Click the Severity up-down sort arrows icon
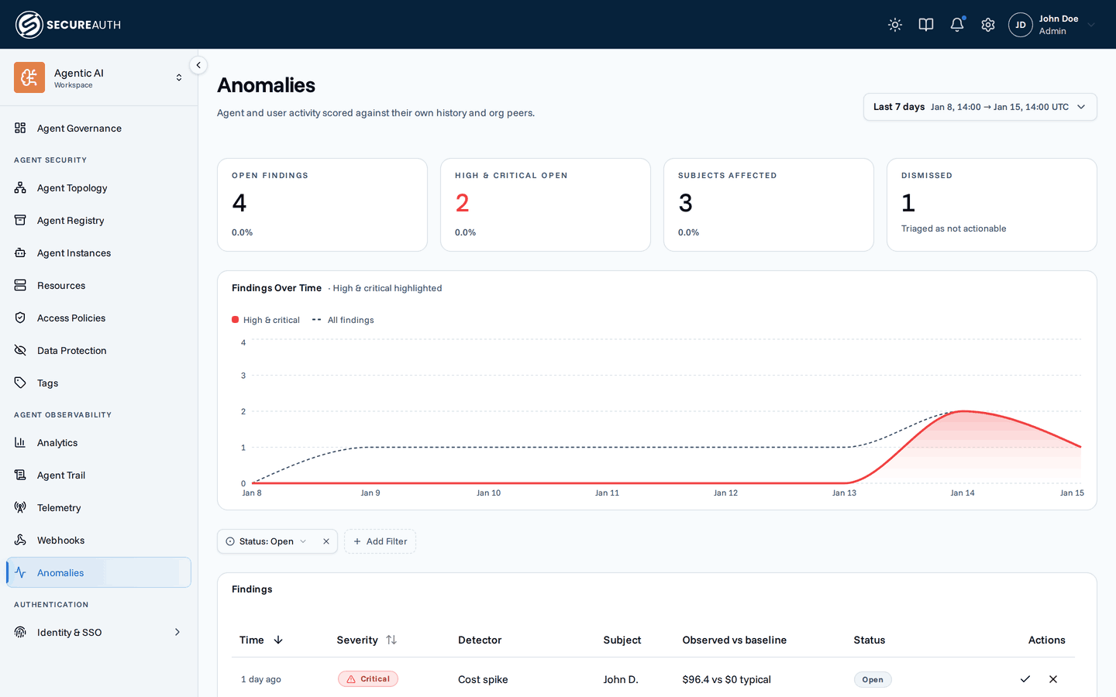This screenshot has width=1116, height=697. [391, 640]
